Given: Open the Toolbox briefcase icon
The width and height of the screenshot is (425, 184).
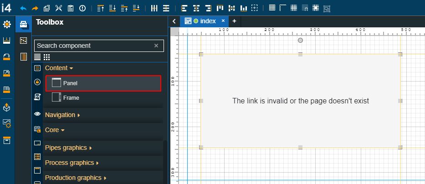Looking at the screenshot, I should (24, 25).
